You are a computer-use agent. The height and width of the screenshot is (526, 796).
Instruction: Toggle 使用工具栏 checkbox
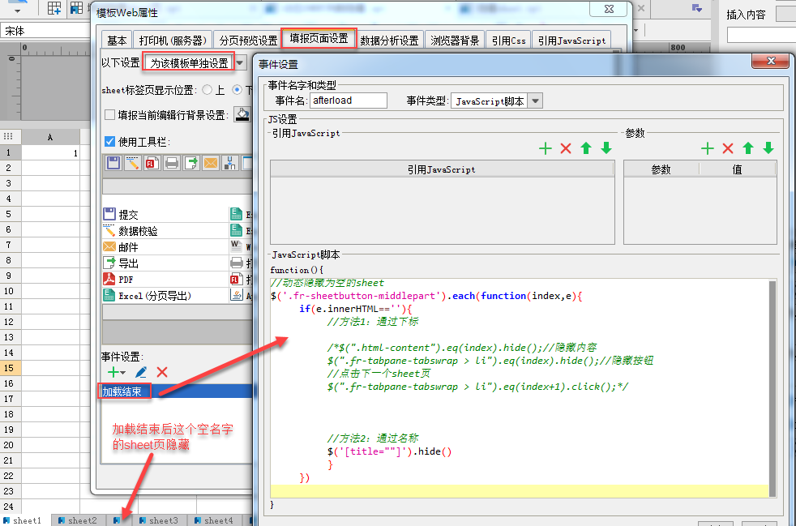pyautogui.click(x=109, y=141)
